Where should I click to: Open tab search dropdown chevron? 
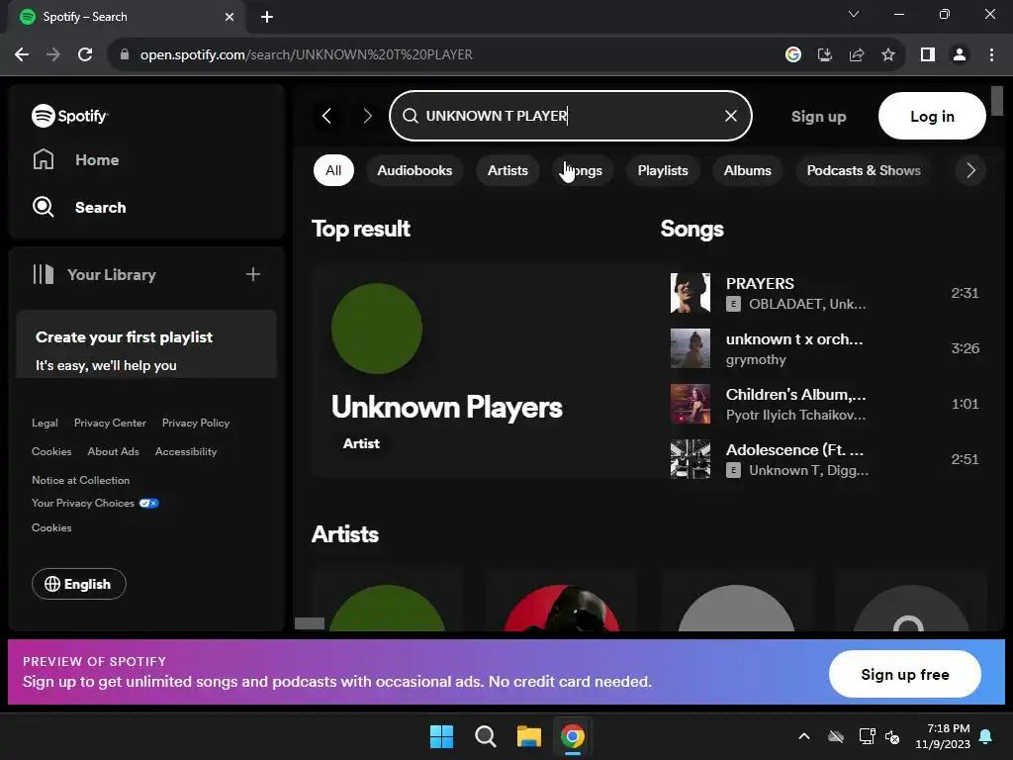pyautogui.click(x=854, y=14)
